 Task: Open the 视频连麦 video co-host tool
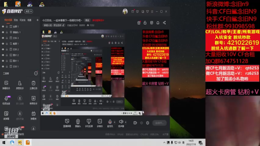point(6,100)
